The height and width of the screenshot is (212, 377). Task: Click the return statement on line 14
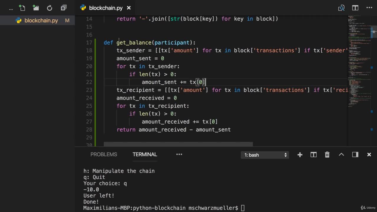pos(197,19)
